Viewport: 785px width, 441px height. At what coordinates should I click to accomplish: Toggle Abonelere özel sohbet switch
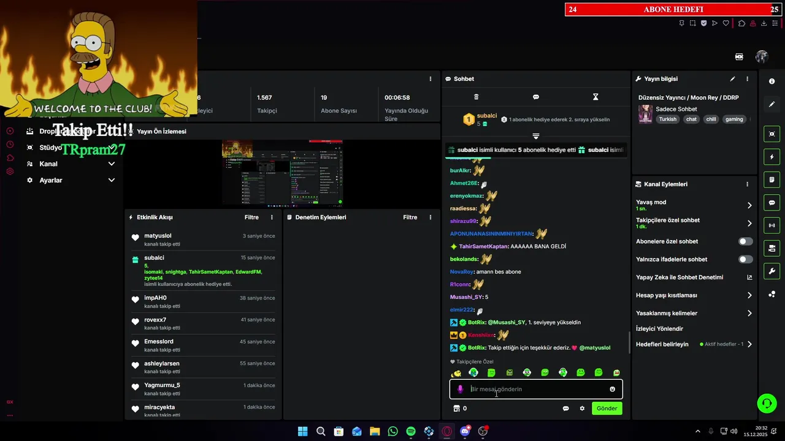tap(745, 241)
